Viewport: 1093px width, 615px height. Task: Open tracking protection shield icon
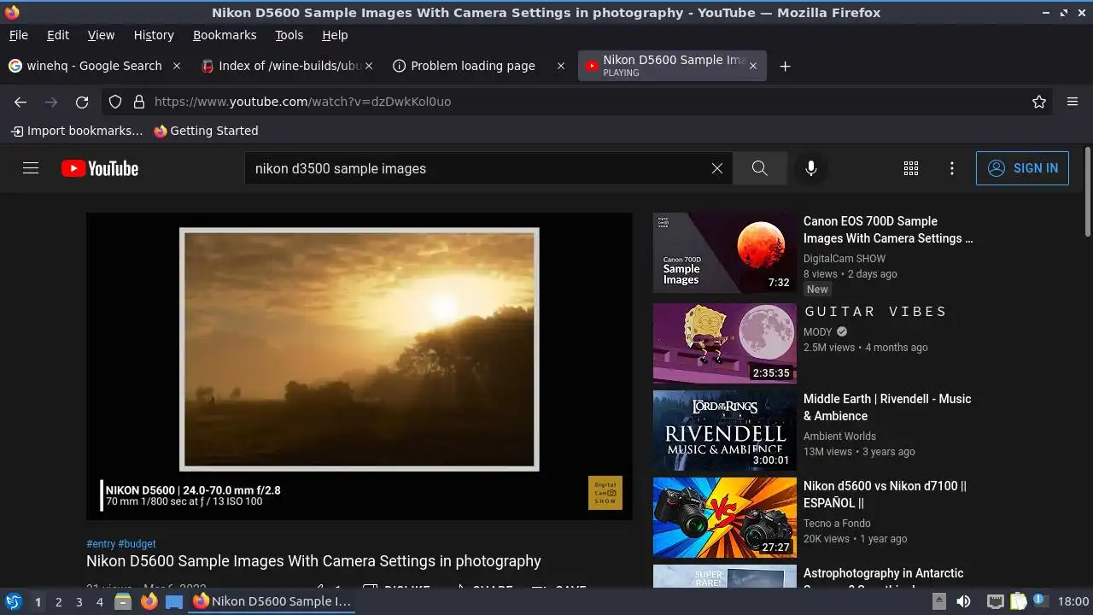(x=115, y=102)
